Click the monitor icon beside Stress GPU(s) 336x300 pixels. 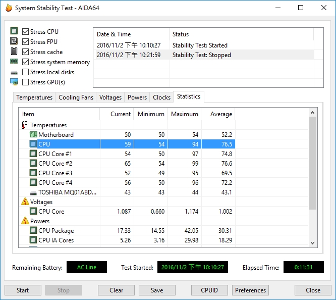pyautogui.click(x=14, y=82)
